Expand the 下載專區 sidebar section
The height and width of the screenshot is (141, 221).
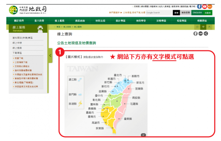[17, 53]
